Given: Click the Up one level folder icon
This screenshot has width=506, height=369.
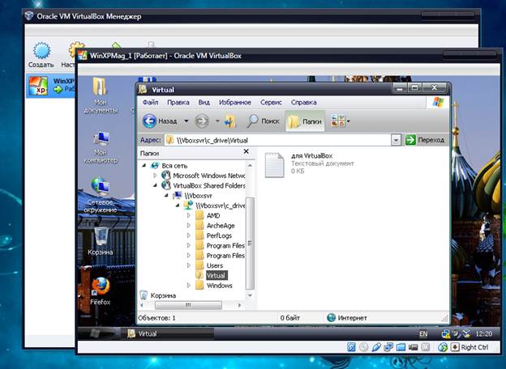Looking at the screenshot, I should point(229,121).
